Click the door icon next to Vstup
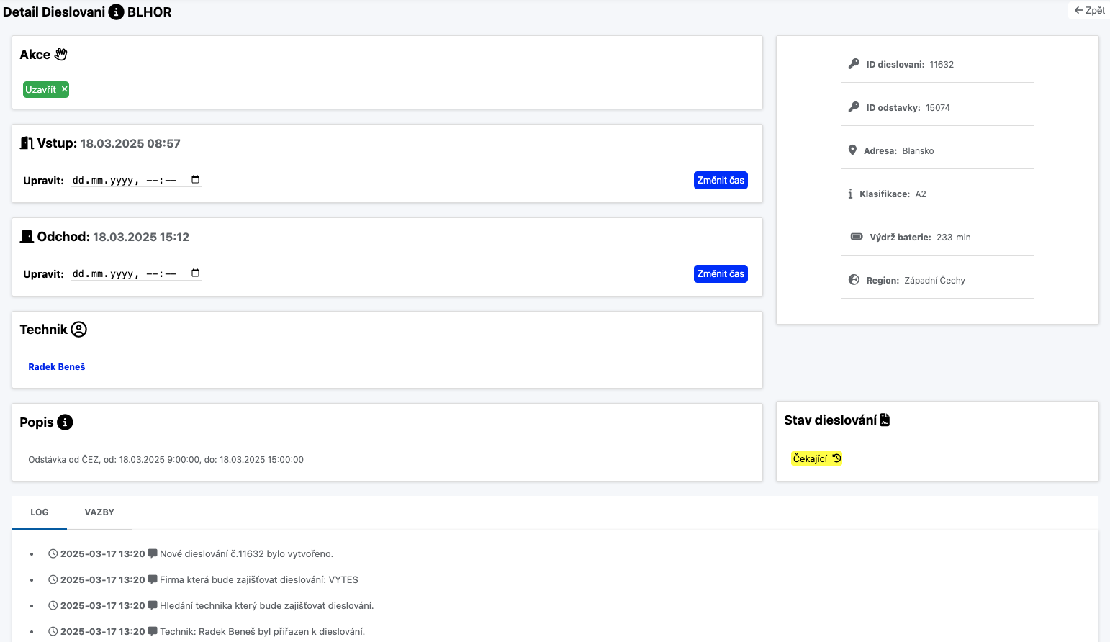Viewport: 1110px width, 642px height. click(27, 143)
